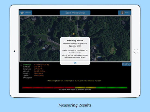150x112 pixels.
Task: Click the altitude value 303 ft (92 m)
Action: [x=40, y=71]
